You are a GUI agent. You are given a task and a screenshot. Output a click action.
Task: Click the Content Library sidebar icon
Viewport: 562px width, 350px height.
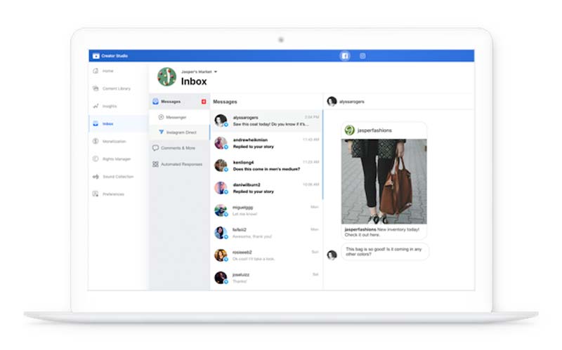pyautogui.click(x=96, y=88)
